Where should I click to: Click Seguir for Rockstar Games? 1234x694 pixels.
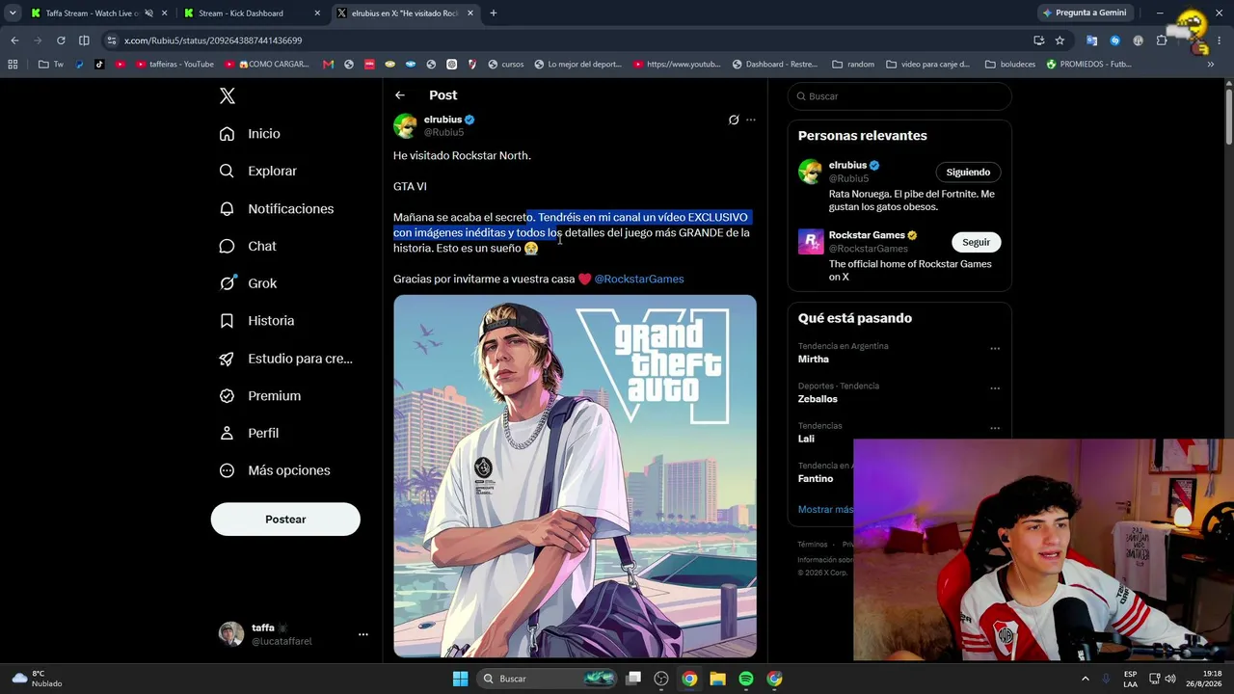(x=976, y=242)
